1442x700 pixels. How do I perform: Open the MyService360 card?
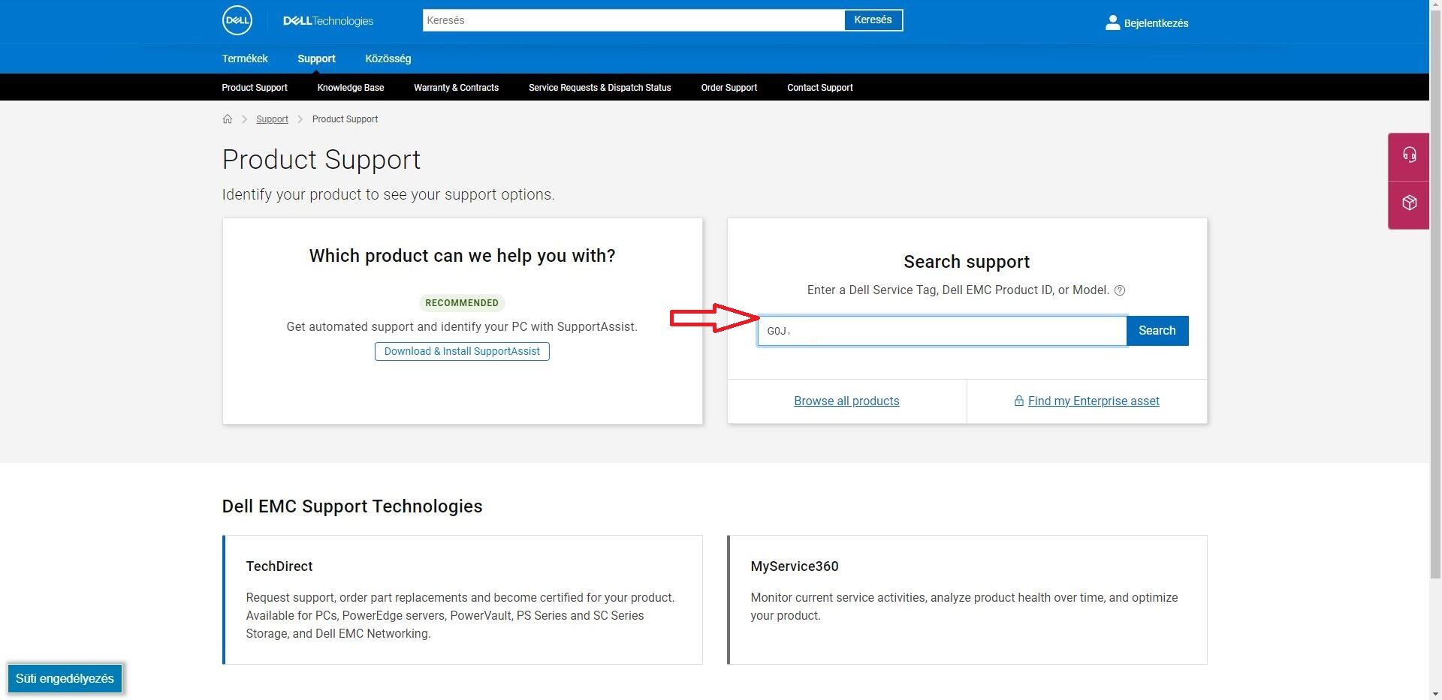967,599
